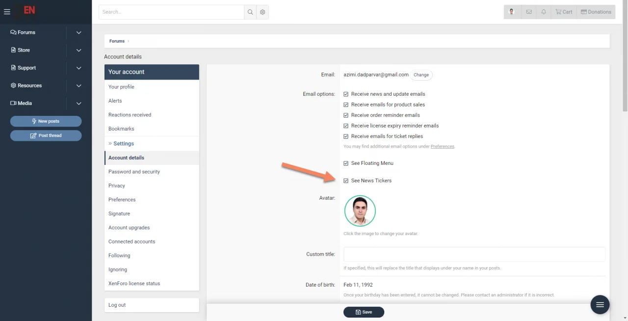Click the Custom title input field

coord(474,254)
